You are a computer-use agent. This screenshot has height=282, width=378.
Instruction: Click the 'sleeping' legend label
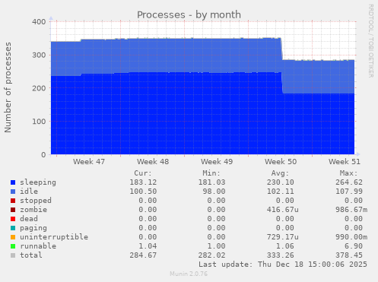coord(38,182)
